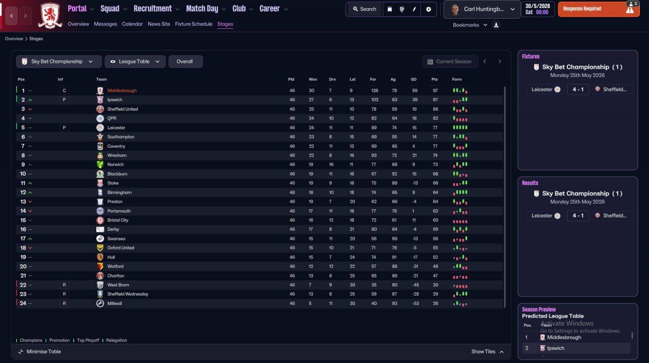
Task: Sort table by Pts column header
Action: tap(435, 79)
